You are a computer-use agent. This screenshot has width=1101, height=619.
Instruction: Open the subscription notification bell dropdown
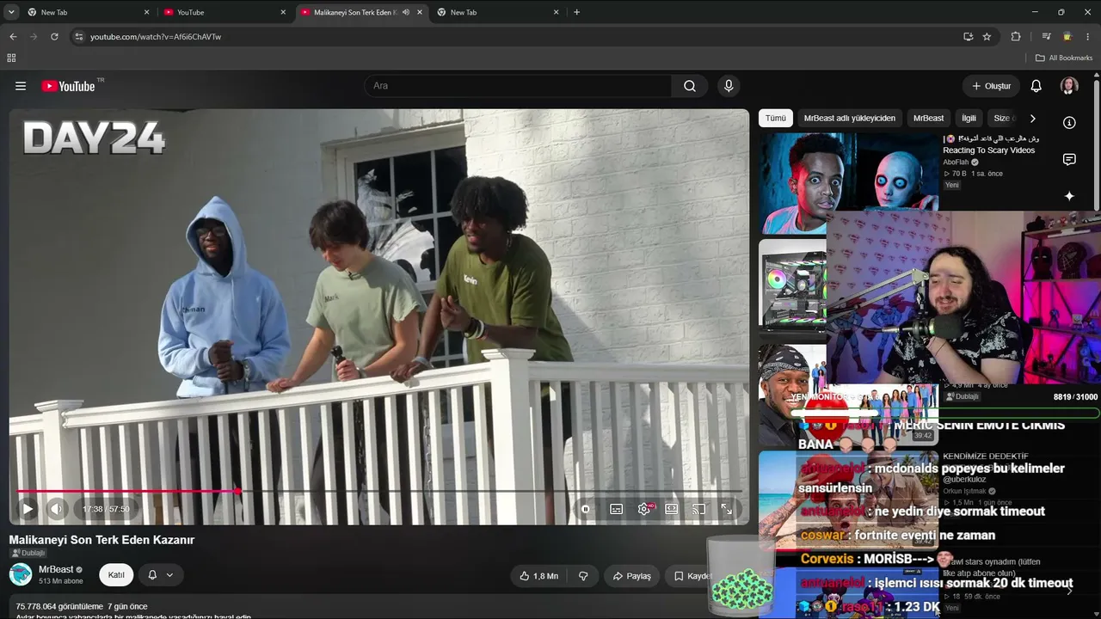point(161,575)
